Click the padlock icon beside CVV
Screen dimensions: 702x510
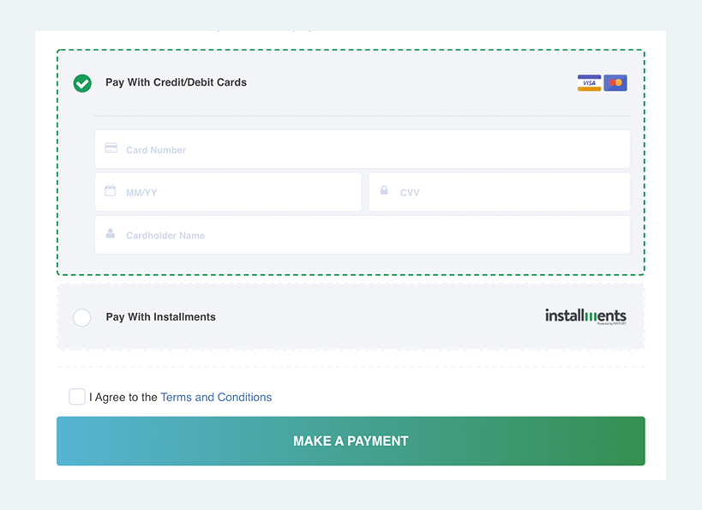click(x=384, y=189)
